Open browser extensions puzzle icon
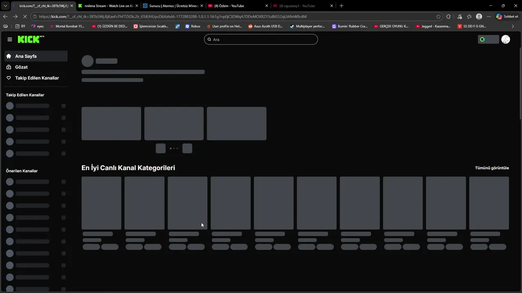 (449, 17)
